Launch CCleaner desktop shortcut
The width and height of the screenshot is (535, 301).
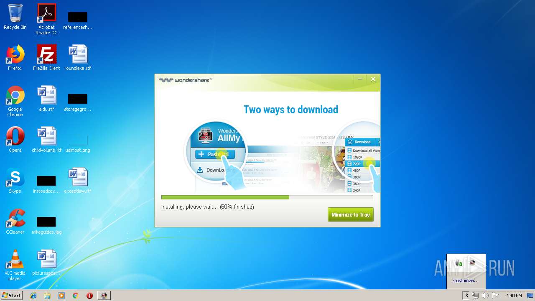click(15, 222)
